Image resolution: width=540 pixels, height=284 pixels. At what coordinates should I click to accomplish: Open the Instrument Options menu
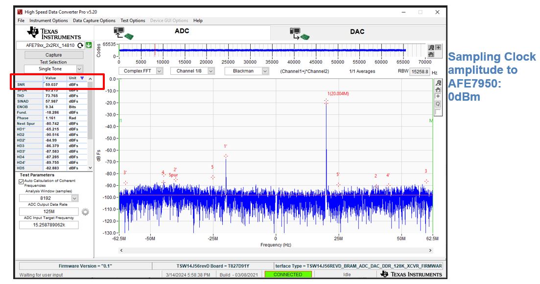click(48, 21)
